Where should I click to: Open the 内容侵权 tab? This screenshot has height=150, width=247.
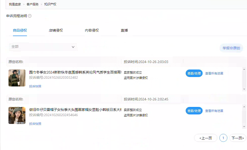pos(92,31)
